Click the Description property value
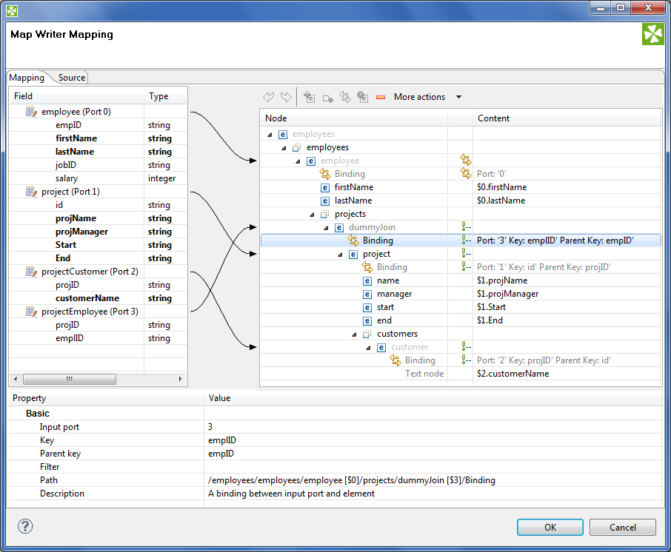 click(291, 494)
